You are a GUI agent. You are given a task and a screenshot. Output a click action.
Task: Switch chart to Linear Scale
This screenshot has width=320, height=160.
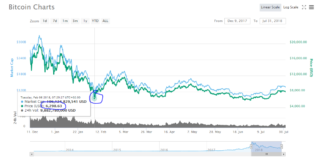tap(270, 7)
